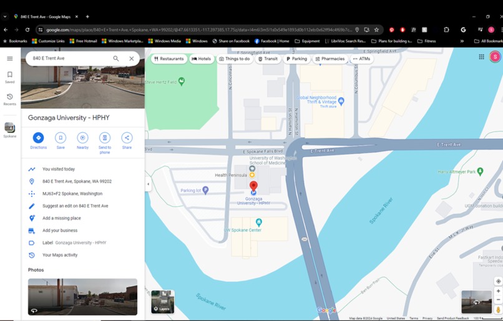Open the Street View preview thumbnail
The height and width of the screenshot is (321, 503).
tap(476, 302)
